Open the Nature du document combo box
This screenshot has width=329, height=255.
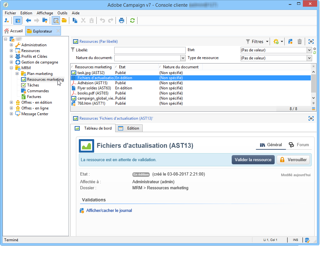pyautogui.click(x=183, y=58)
